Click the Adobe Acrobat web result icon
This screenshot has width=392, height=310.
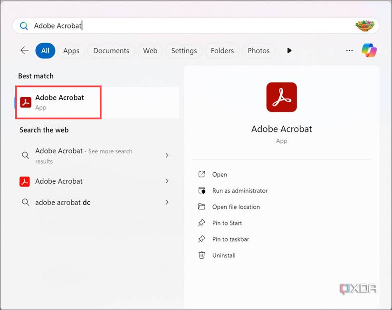click(x=25, y=181)
